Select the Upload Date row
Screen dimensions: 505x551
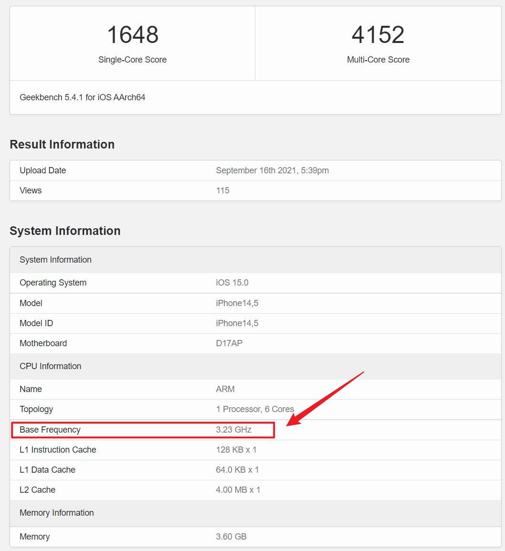[42, 170]
